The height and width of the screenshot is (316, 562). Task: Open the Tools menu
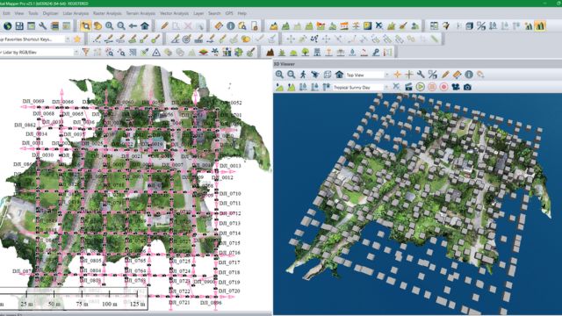(33, 13)
